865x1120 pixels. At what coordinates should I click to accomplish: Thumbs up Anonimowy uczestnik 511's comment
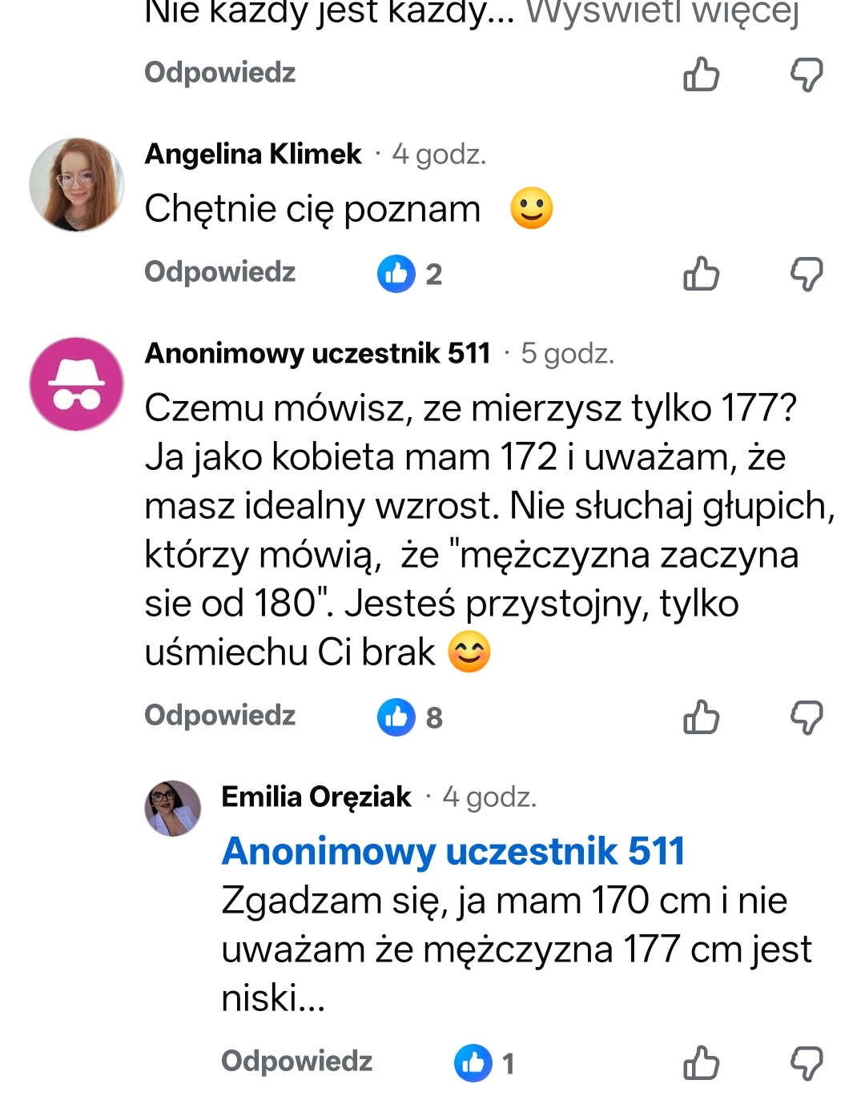click(701, 717)
